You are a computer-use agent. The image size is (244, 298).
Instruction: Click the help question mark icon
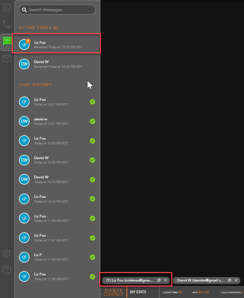tap(7, 270)
